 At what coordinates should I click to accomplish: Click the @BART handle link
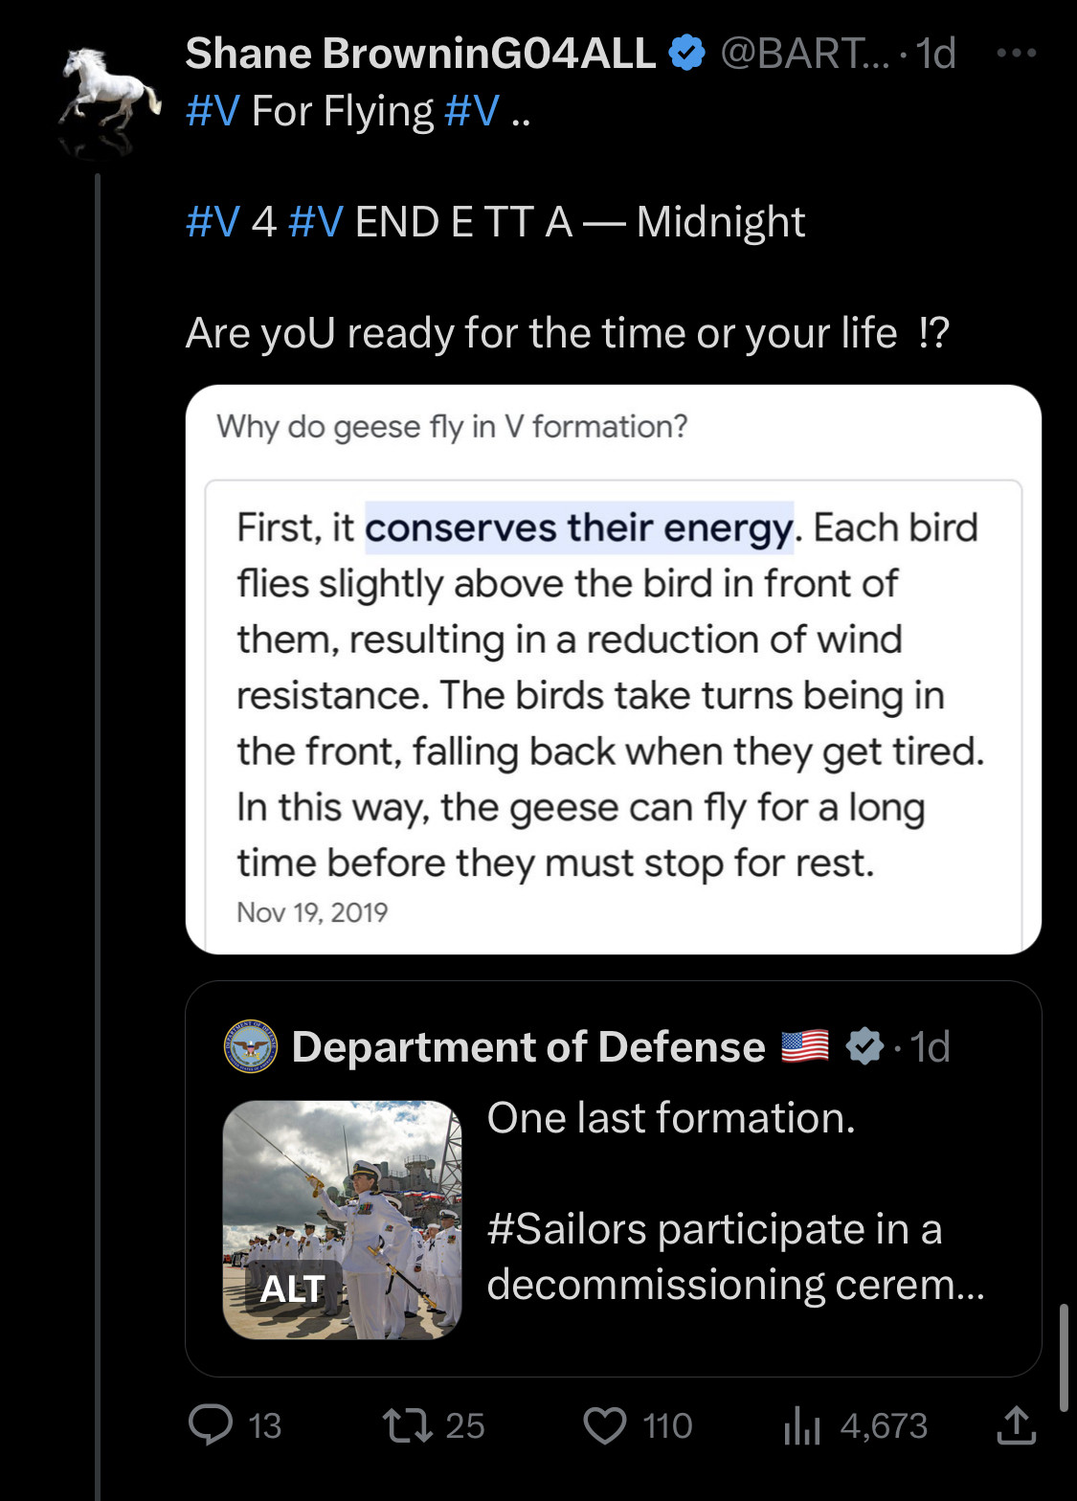point(804,54)
